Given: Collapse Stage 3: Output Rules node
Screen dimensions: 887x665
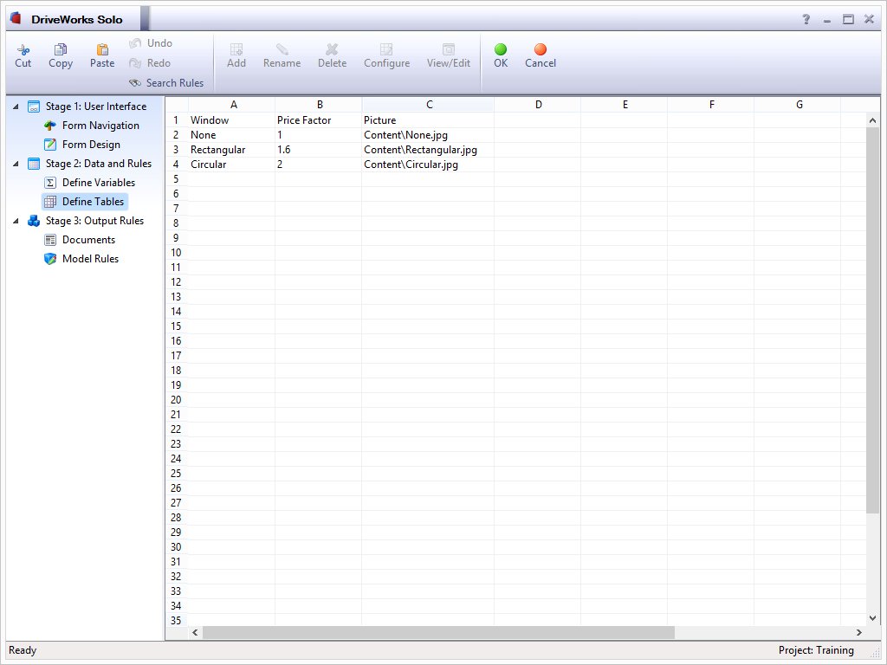Looking at the screenshot, I should pyautogui.click(x=16, y=221).
